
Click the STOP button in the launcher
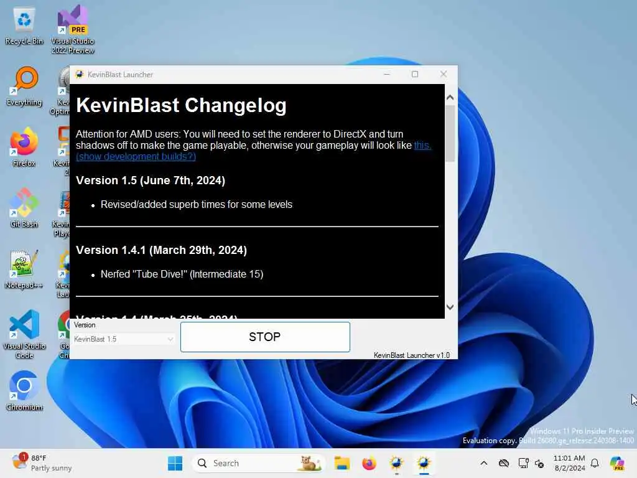tap(265, 337)
